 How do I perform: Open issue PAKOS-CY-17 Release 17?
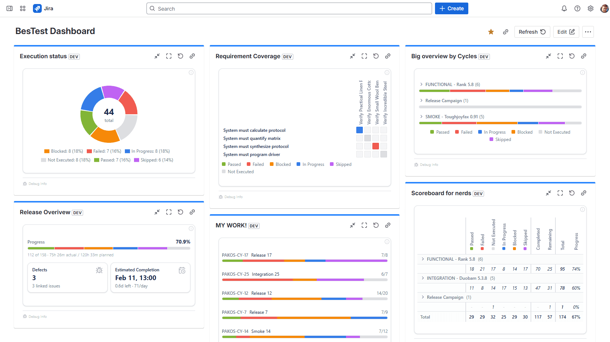click(x=235, y=255)
